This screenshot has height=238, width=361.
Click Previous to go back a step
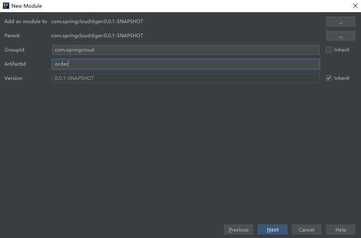(x=238, y=229)
